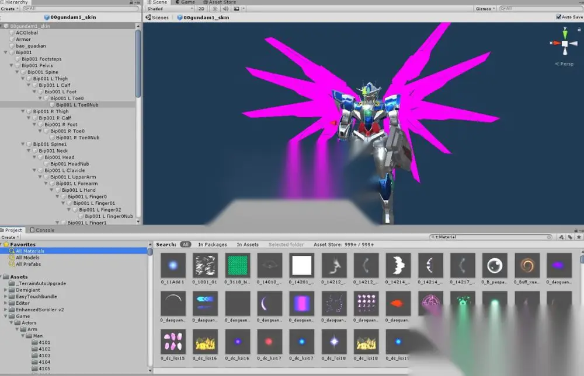Switch to the Game tab
Screen dimensions: 584x376
pyautogui.click(x=185, y=2)
